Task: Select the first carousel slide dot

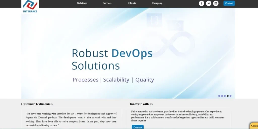Action: click(219, 96)
